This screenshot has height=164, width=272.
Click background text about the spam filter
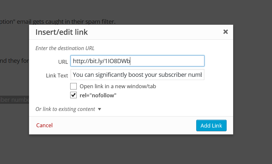59,22
